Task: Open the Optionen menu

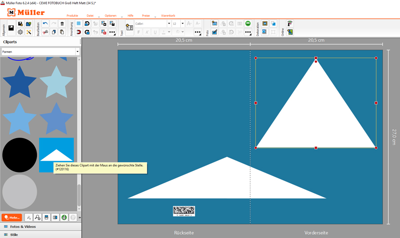Action: click(111, 16)
